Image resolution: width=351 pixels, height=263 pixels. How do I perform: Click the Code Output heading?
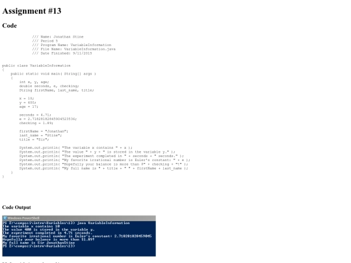coord(16,207)
